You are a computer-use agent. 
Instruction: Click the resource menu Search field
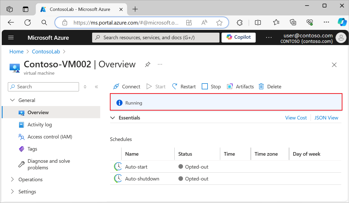tap(44, 87)
